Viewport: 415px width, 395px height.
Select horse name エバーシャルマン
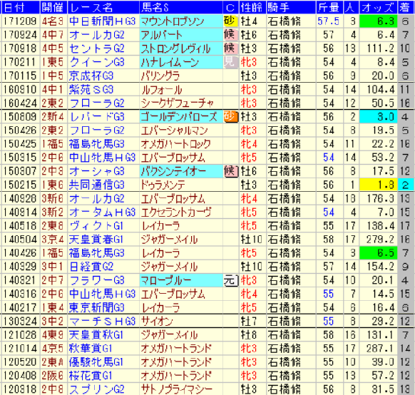(x=175, y=130)
